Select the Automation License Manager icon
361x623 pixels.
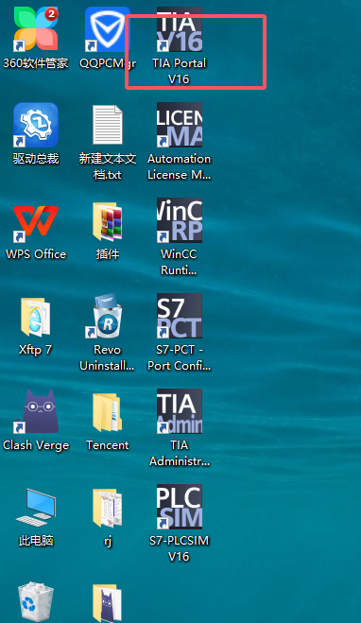[x=180, y=125]
